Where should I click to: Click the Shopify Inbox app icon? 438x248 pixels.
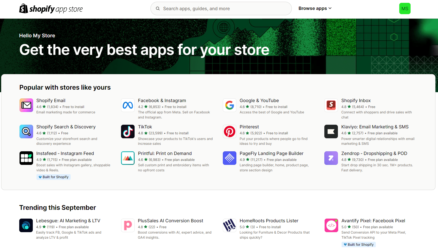coord(331,105)
